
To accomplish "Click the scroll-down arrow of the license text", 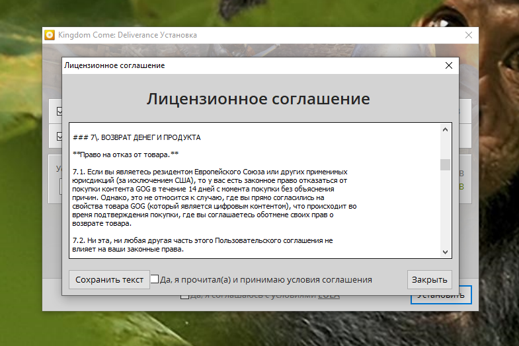I will click(x=445, y=252).
